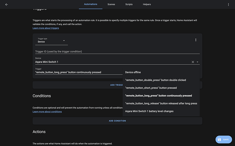Click the Add Condition button
The width and height of the screenshot is (235, 146).
pos(117,121)
